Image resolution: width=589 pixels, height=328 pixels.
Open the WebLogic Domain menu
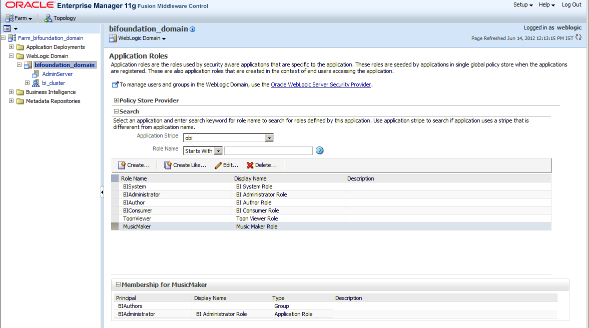click(137, 38)
